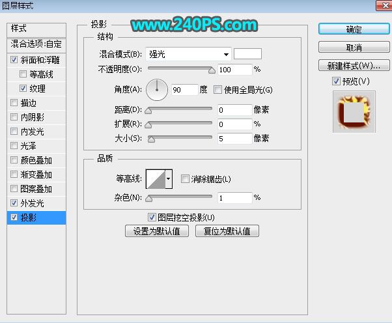Click 设置为默认值 button
Image resolution: width=392 pixels, height=323 pixels.
point(157,231)
